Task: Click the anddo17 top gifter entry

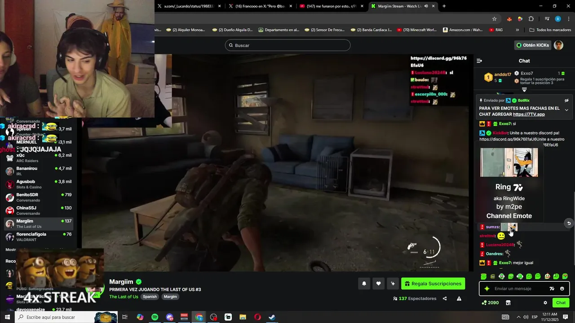Action: (497, 77)
